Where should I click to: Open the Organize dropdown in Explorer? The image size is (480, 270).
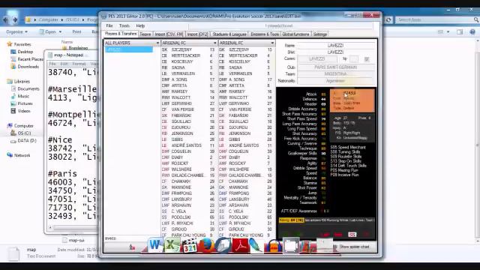coord(16,31)
